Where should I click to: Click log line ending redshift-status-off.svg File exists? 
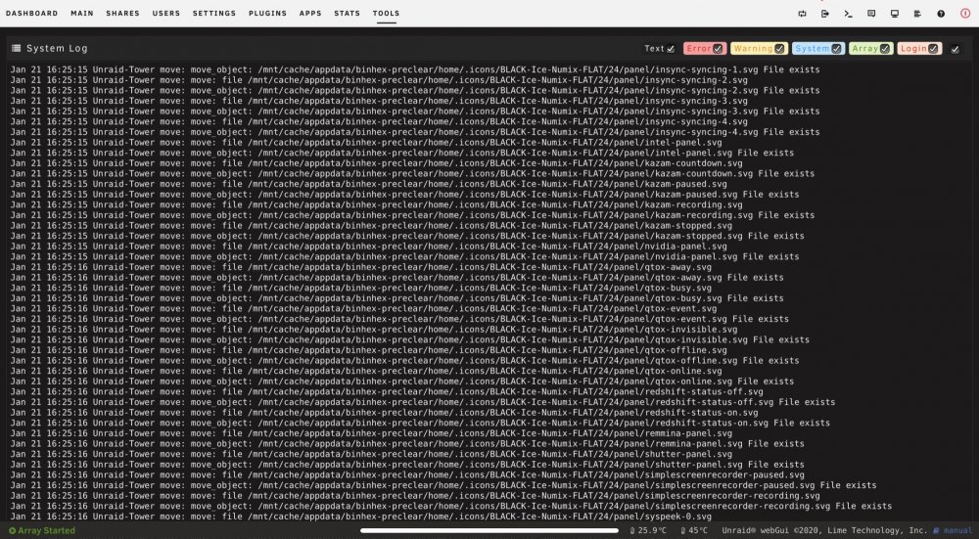pos(423,402)
